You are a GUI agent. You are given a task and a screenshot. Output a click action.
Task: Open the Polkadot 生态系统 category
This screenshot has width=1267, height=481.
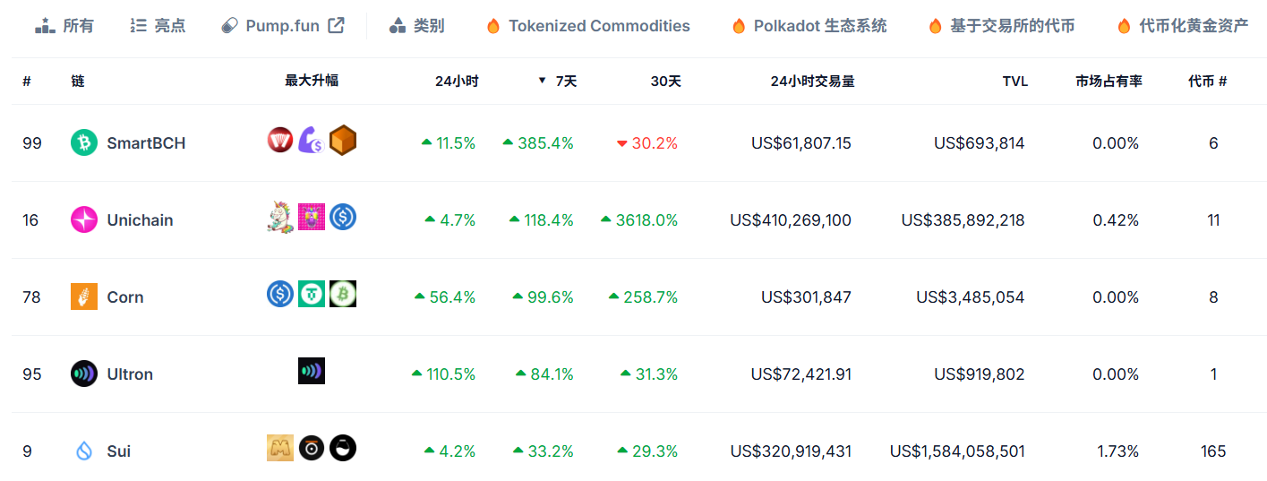[x=809, y=26]
